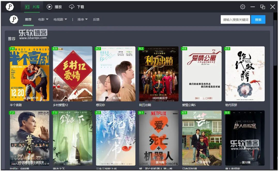Open the 叶问 poster rated 7.2
Viewport: 279px width, 171px height.
pos(29,138)
